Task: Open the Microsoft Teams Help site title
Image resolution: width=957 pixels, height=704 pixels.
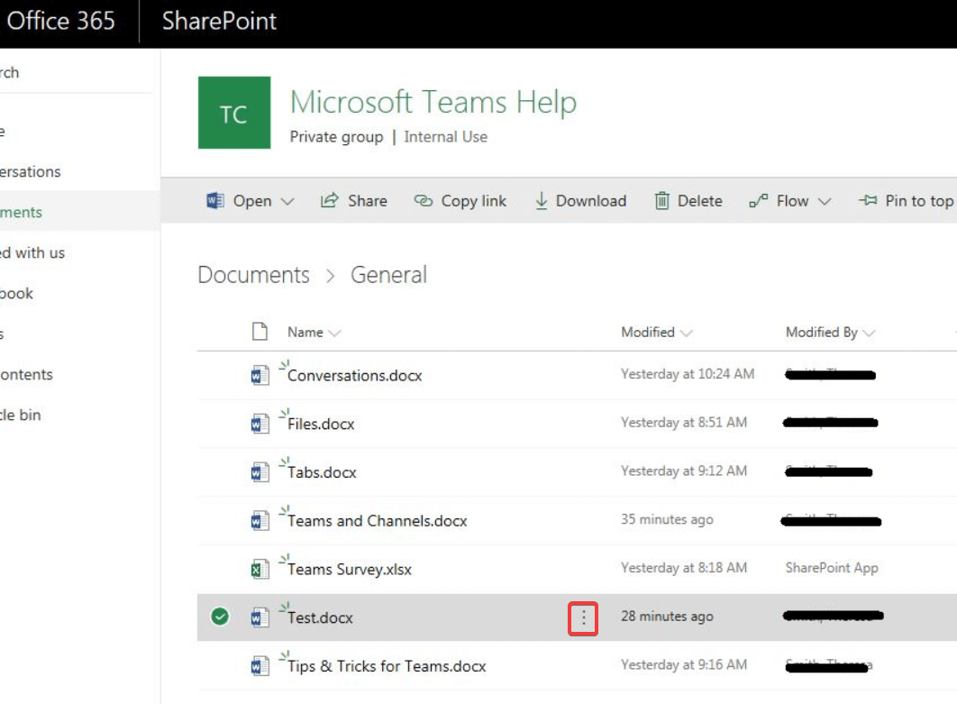Action: pos(433,102)
